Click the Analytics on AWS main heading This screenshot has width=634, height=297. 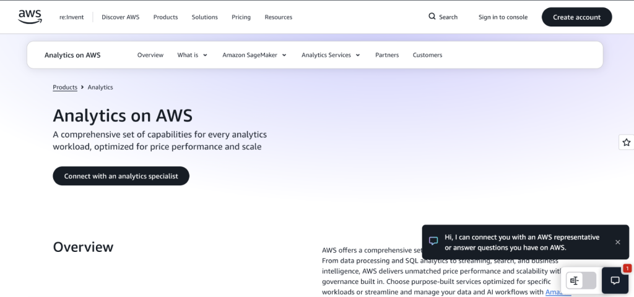point(123,115)
